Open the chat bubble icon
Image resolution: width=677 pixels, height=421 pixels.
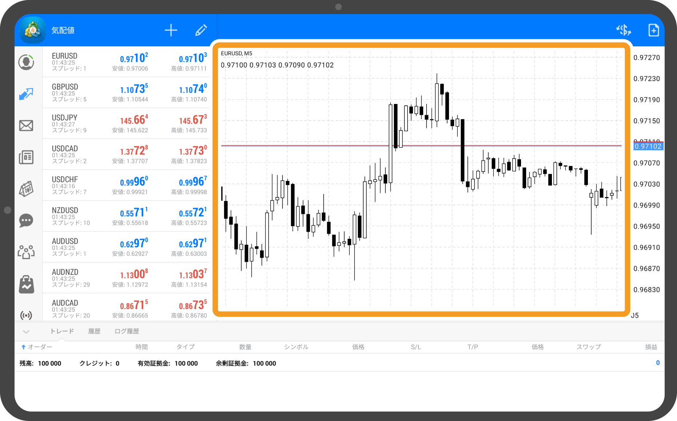point(26,220)
